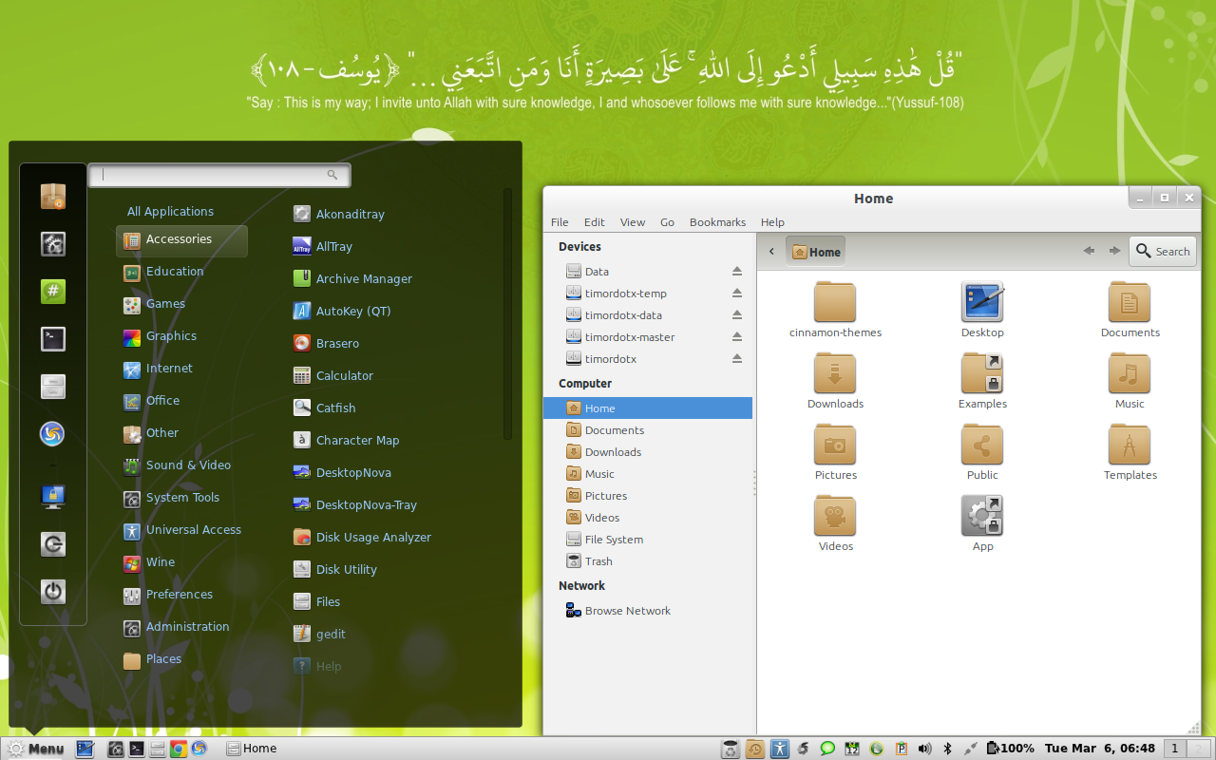The width and height of the screenshot is (1216, 760).
Task: Open the accessibility applet in the system tray
Action: 779,749
